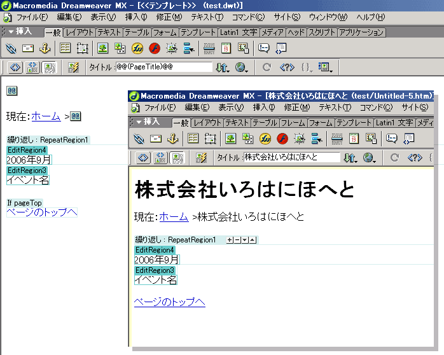Select the テンプレート tab in the test.dwt insert bar
The width and height of the screenshot is (444, 355).
(197, 32)
